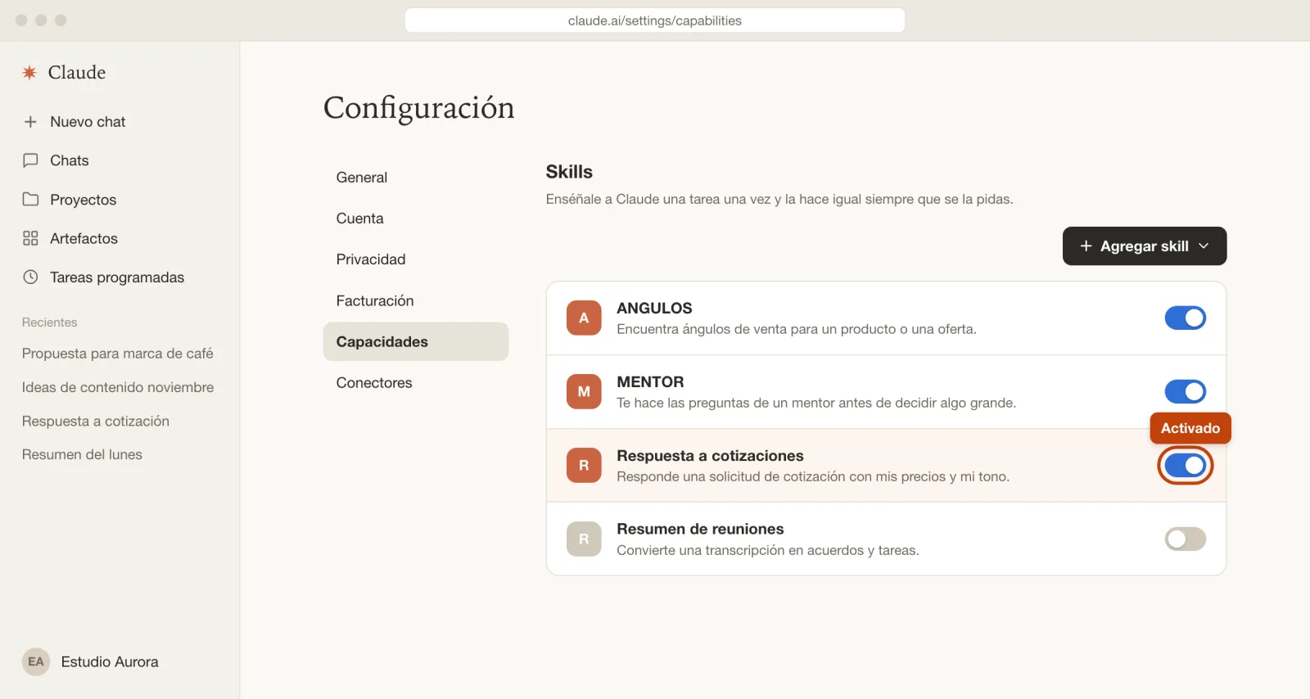Open the Facturación settings section

coord(416,300)
